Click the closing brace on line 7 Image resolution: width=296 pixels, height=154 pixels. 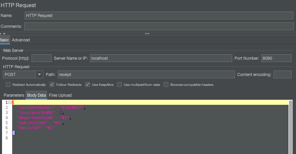coord(13,133)
